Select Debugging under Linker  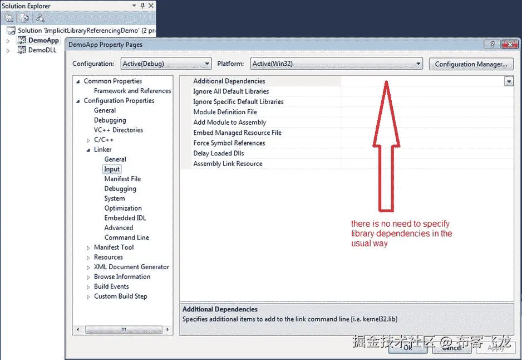pyautogui.click(x=120, y=189)
